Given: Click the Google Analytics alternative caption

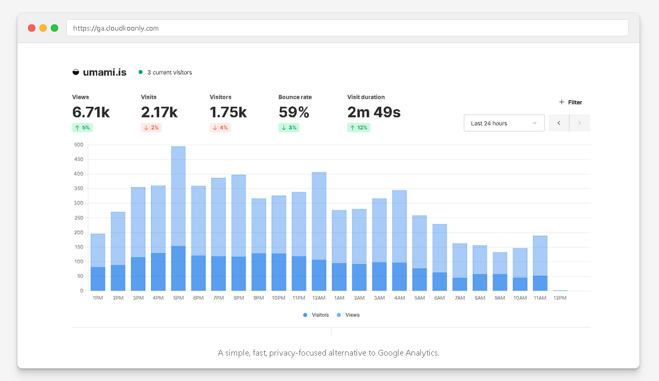Looking at the screenshot, I should pyautogui.click(x=329, y=353).
